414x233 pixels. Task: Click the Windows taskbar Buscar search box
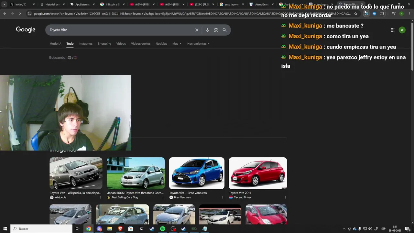[41, 229]
